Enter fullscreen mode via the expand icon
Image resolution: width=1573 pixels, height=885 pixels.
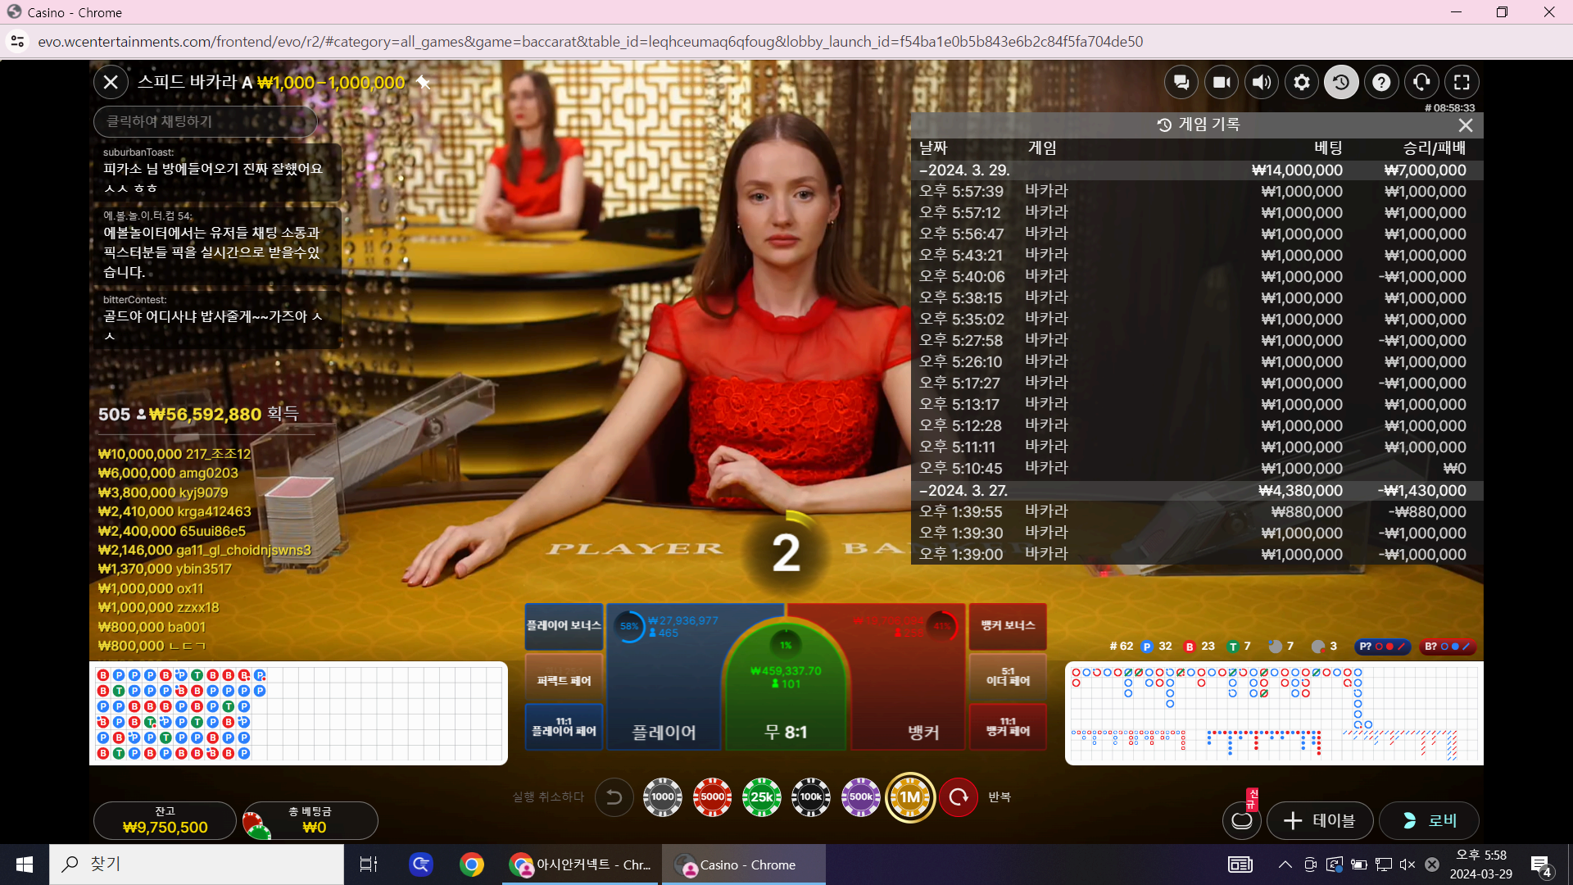click(x=1462, y=82)
